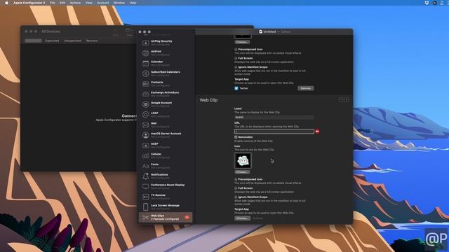Open Dropbox in the menu bar
Viewport: 449px width, 252px height.
[x=427, y=3]
